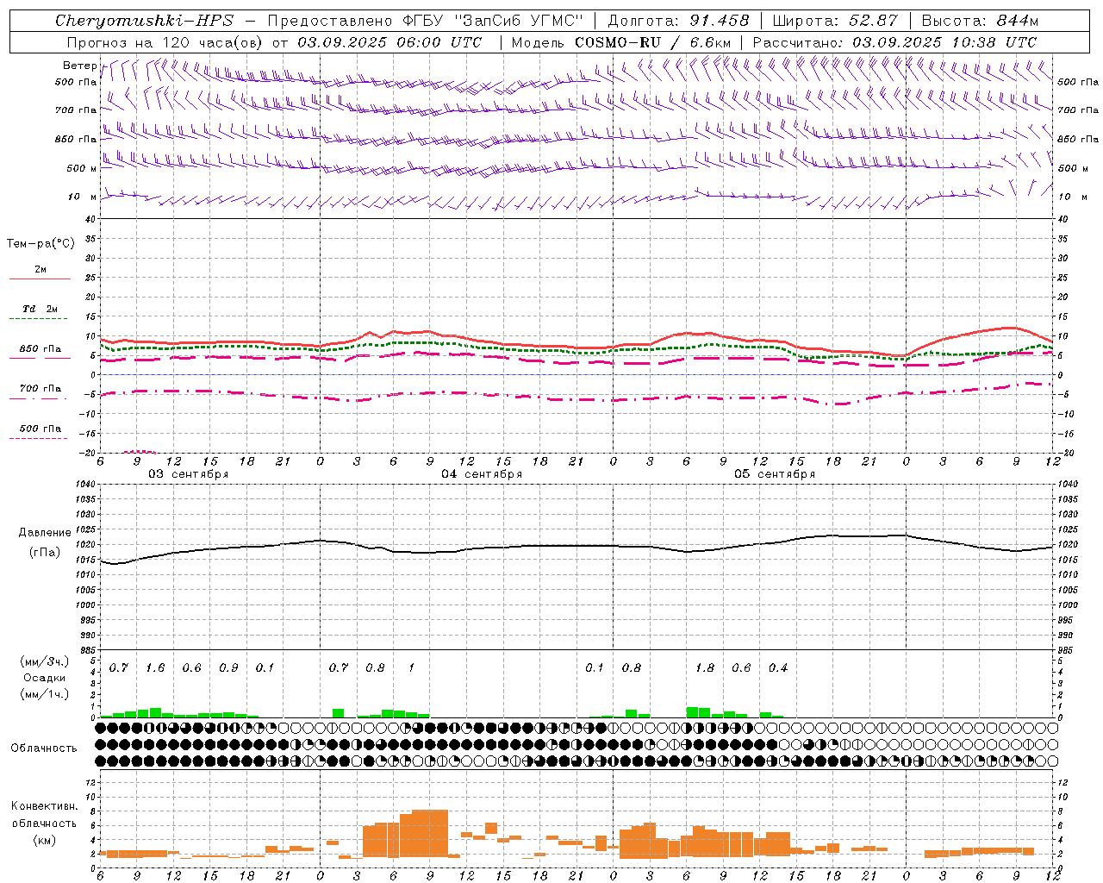Click the tallest orange convective cloud bar

tap(430, 833)
